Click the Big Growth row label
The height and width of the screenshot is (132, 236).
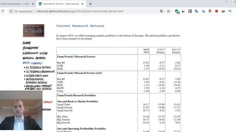pos(63,122)
